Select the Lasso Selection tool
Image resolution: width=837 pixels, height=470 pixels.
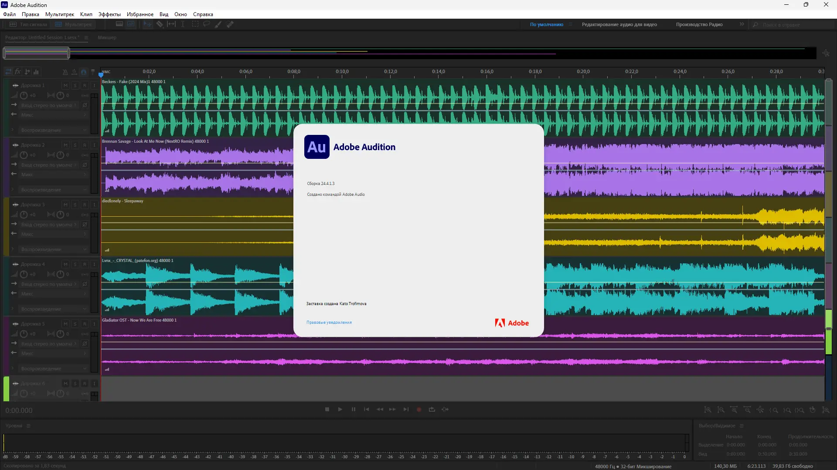[x=206, y=24]
